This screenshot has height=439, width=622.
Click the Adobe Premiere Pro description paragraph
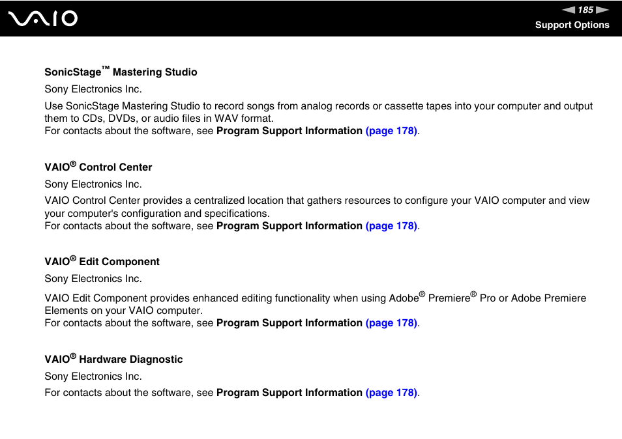(x=316, y=304)
